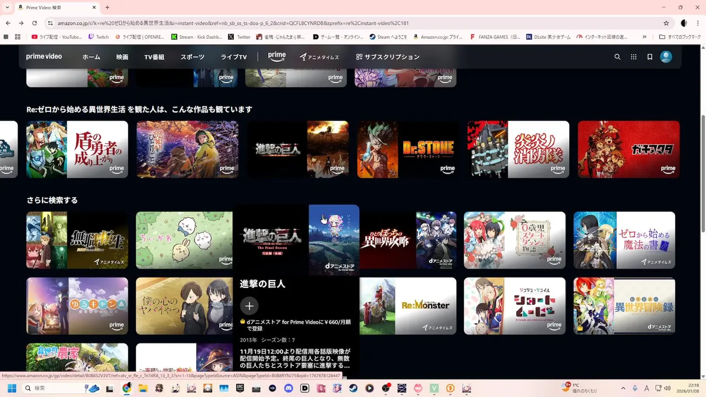Open the tab search dropdown in Chrome

(x=8, y=7)
